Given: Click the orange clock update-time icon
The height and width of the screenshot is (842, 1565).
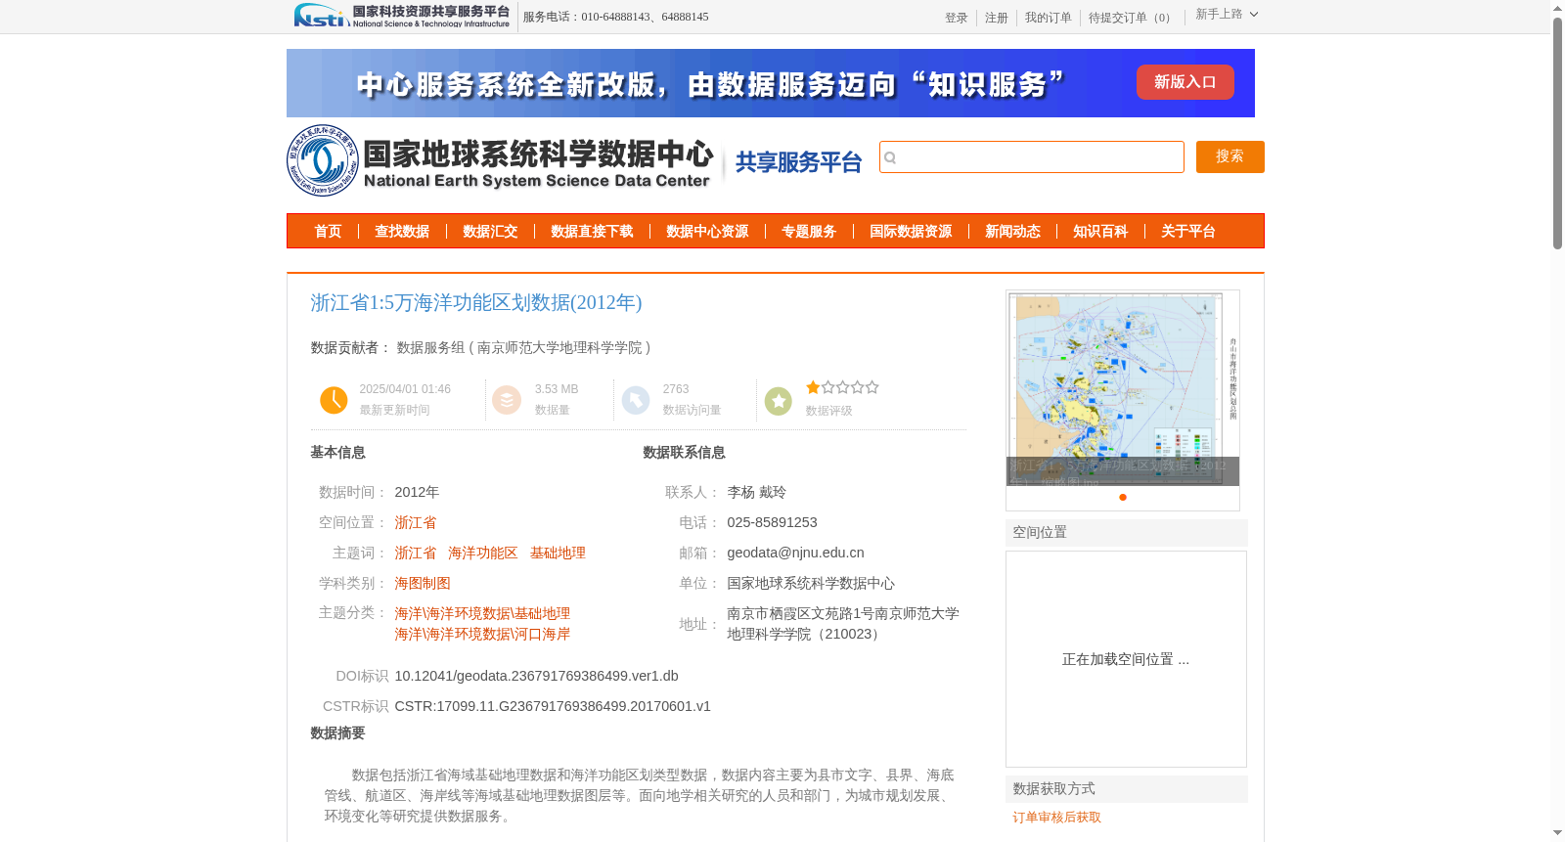Looking at the screenshot, I should pos(334,400).
